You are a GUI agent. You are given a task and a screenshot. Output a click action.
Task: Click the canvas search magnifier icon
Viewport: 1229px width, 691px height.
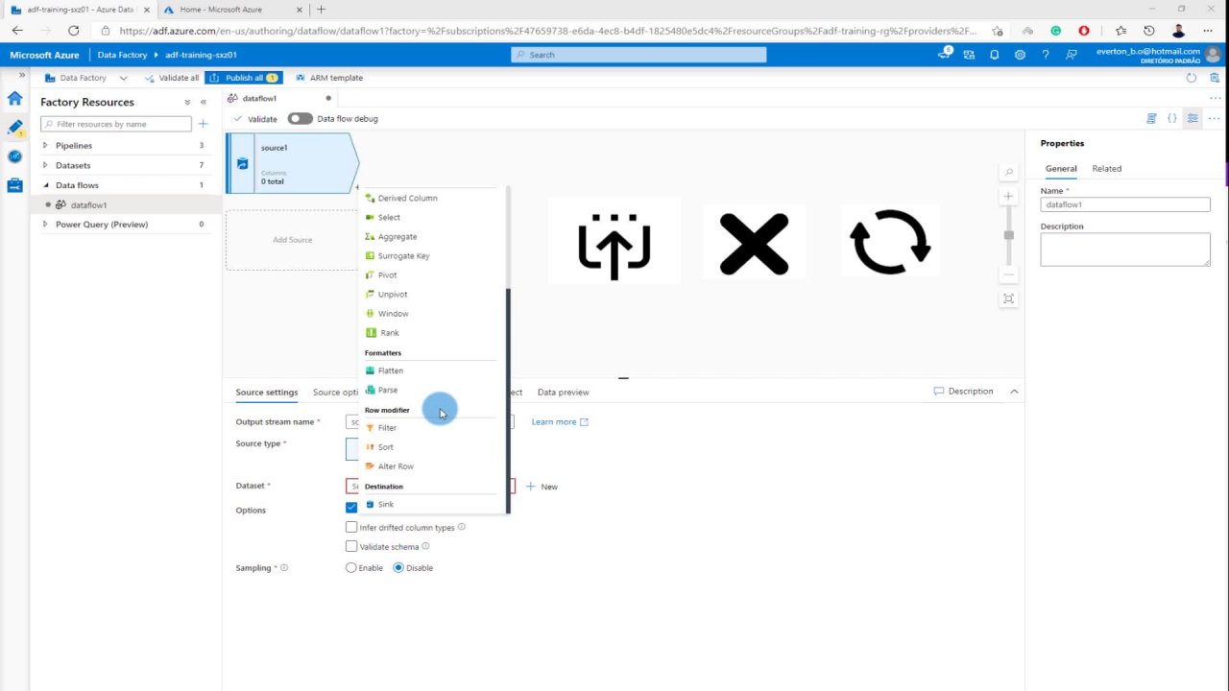click(x=1008, y=173)
